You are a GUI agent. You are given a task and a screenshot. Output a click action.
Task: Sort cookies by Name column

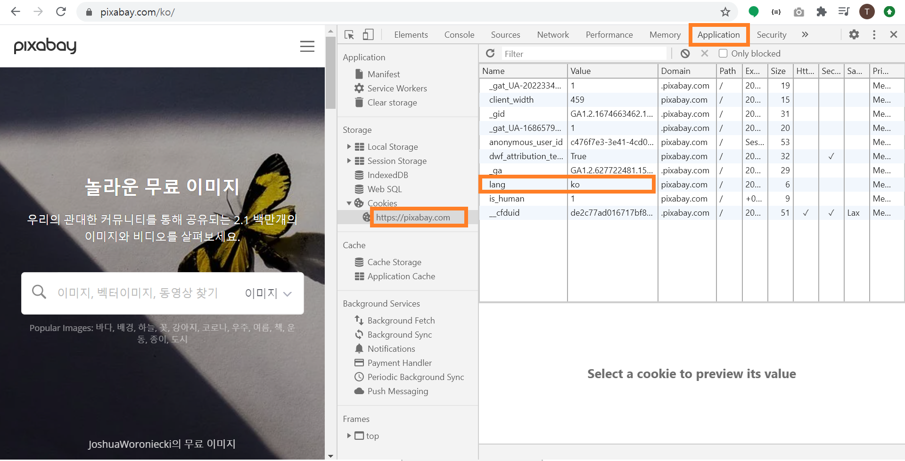pyautogui.click(x=523, y=71)
